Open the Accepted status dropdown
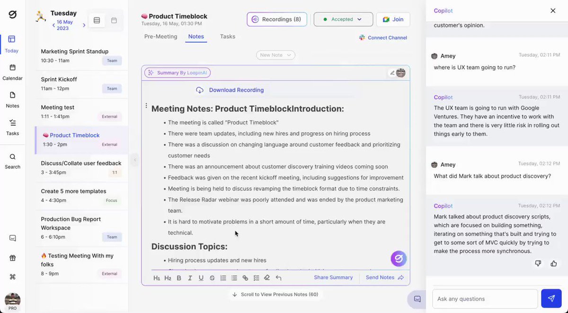568x313 pixels. pos(343,19)
